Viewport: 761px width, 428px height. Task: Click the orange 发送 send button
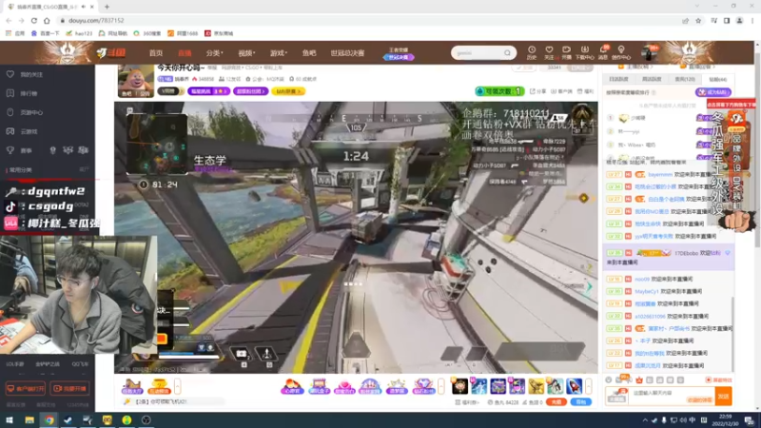click(x=724, y=397)
